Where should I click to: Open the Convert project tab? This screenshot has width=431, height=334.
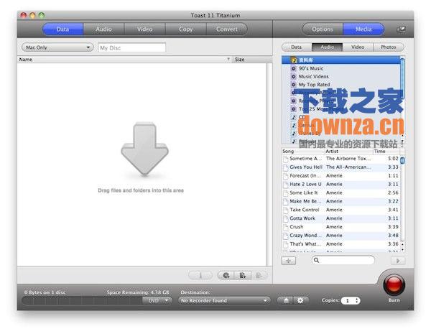click(x=227, y=29)
